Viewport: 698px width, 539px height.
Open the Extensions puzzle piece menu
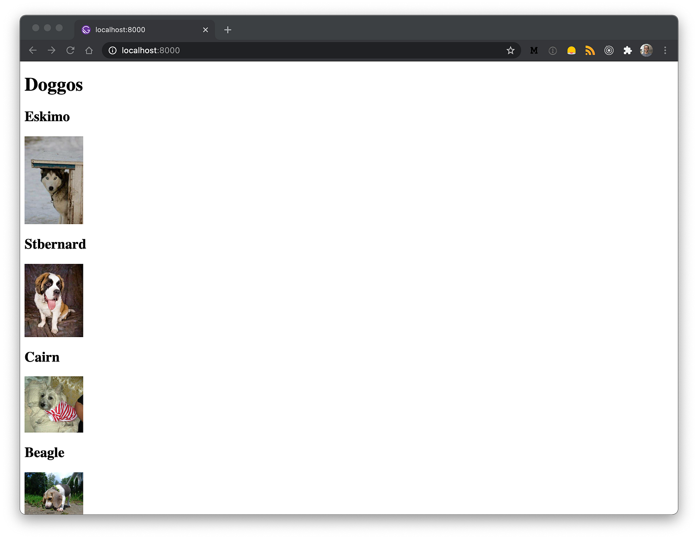pyautogui.click(x=628, y=51)
